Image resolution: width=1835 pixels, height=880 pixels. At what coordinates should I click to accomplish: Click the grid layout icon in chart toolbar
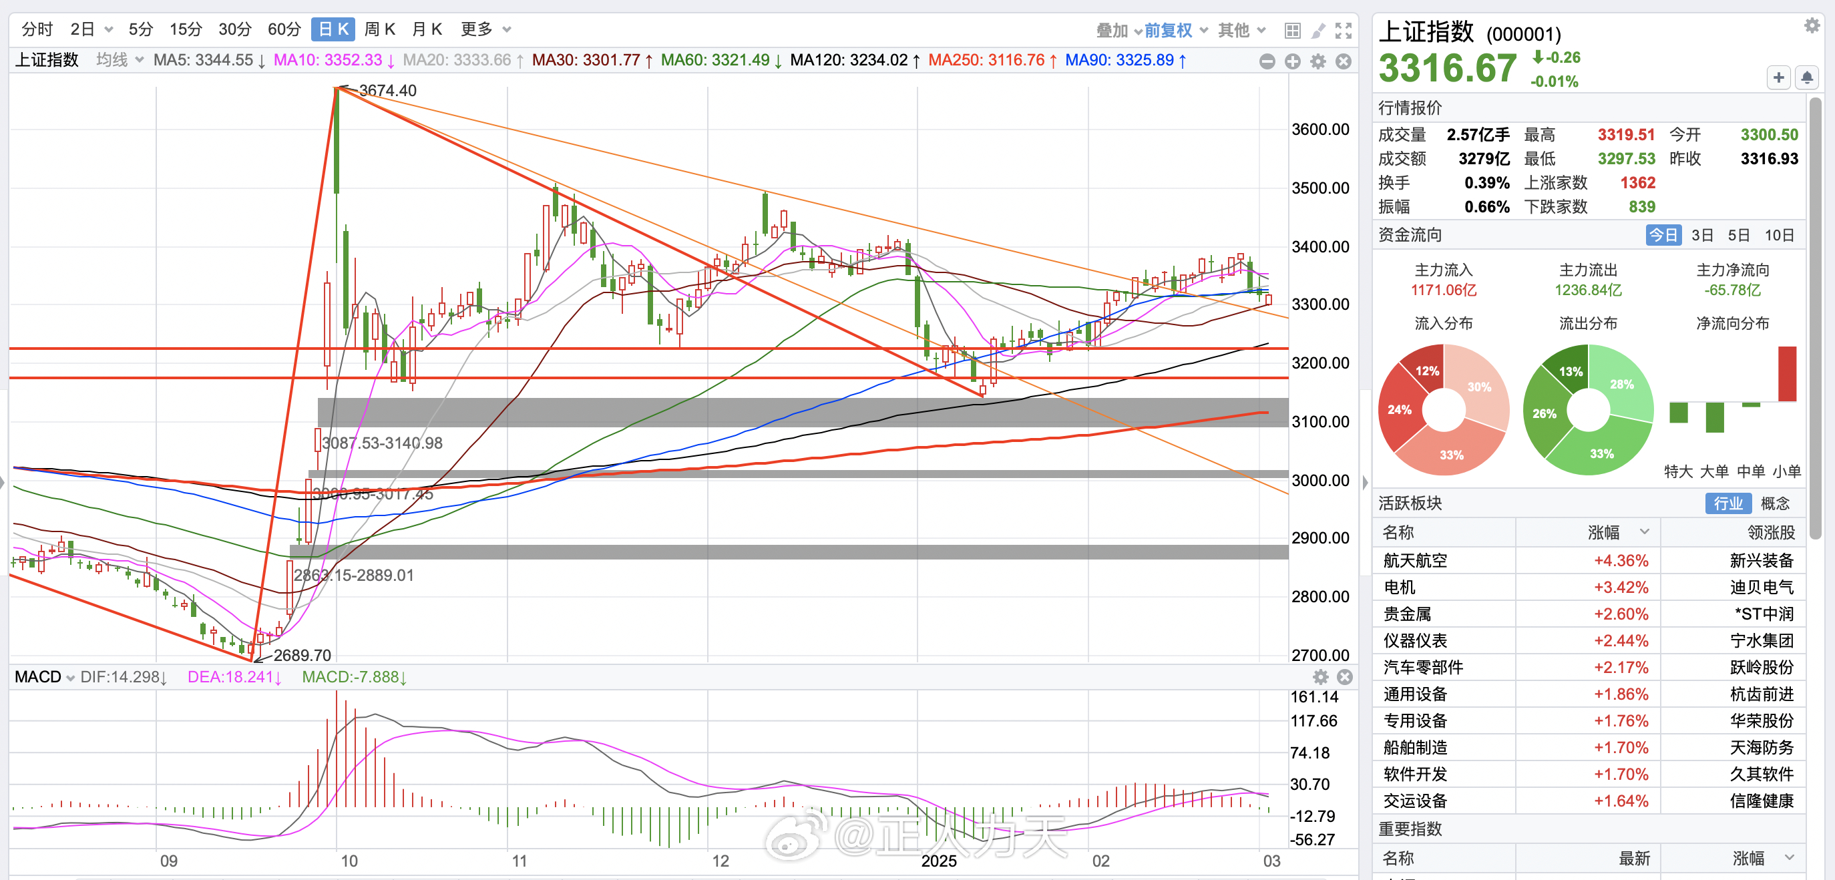coord(1291,31)
